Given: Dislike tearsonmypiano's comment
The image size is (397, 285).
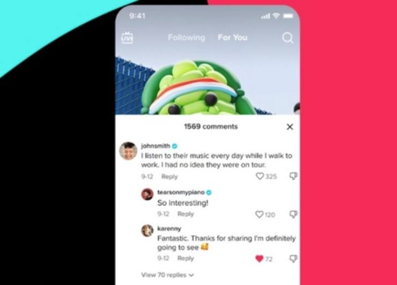Looking at the screenshot, I should tap(293, 214).
